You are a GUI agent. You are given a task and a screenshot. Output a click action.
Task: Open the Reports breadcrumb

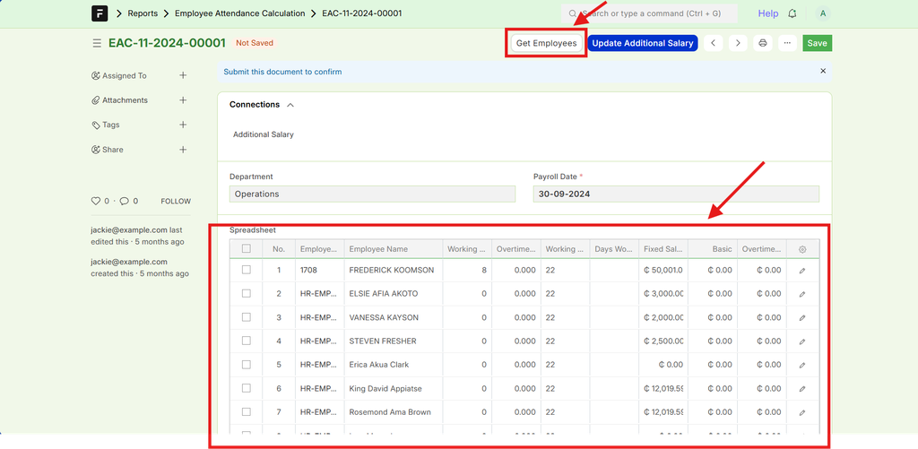143,13
